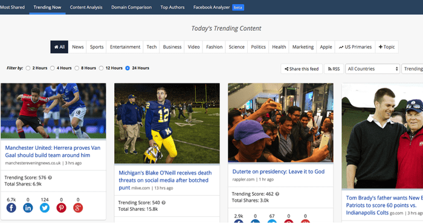
Task: Show the Fashion category
Action: [214, 47]
